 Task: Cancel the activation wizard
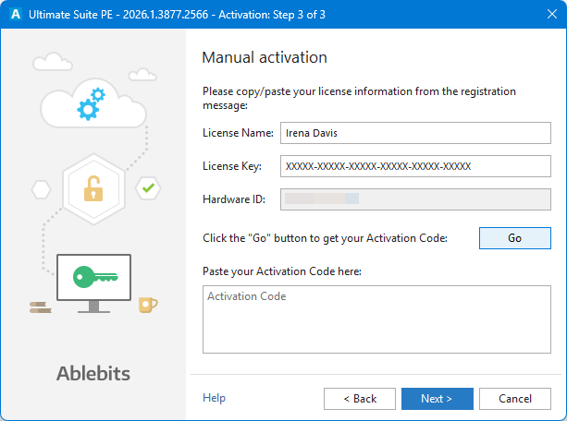515,399
